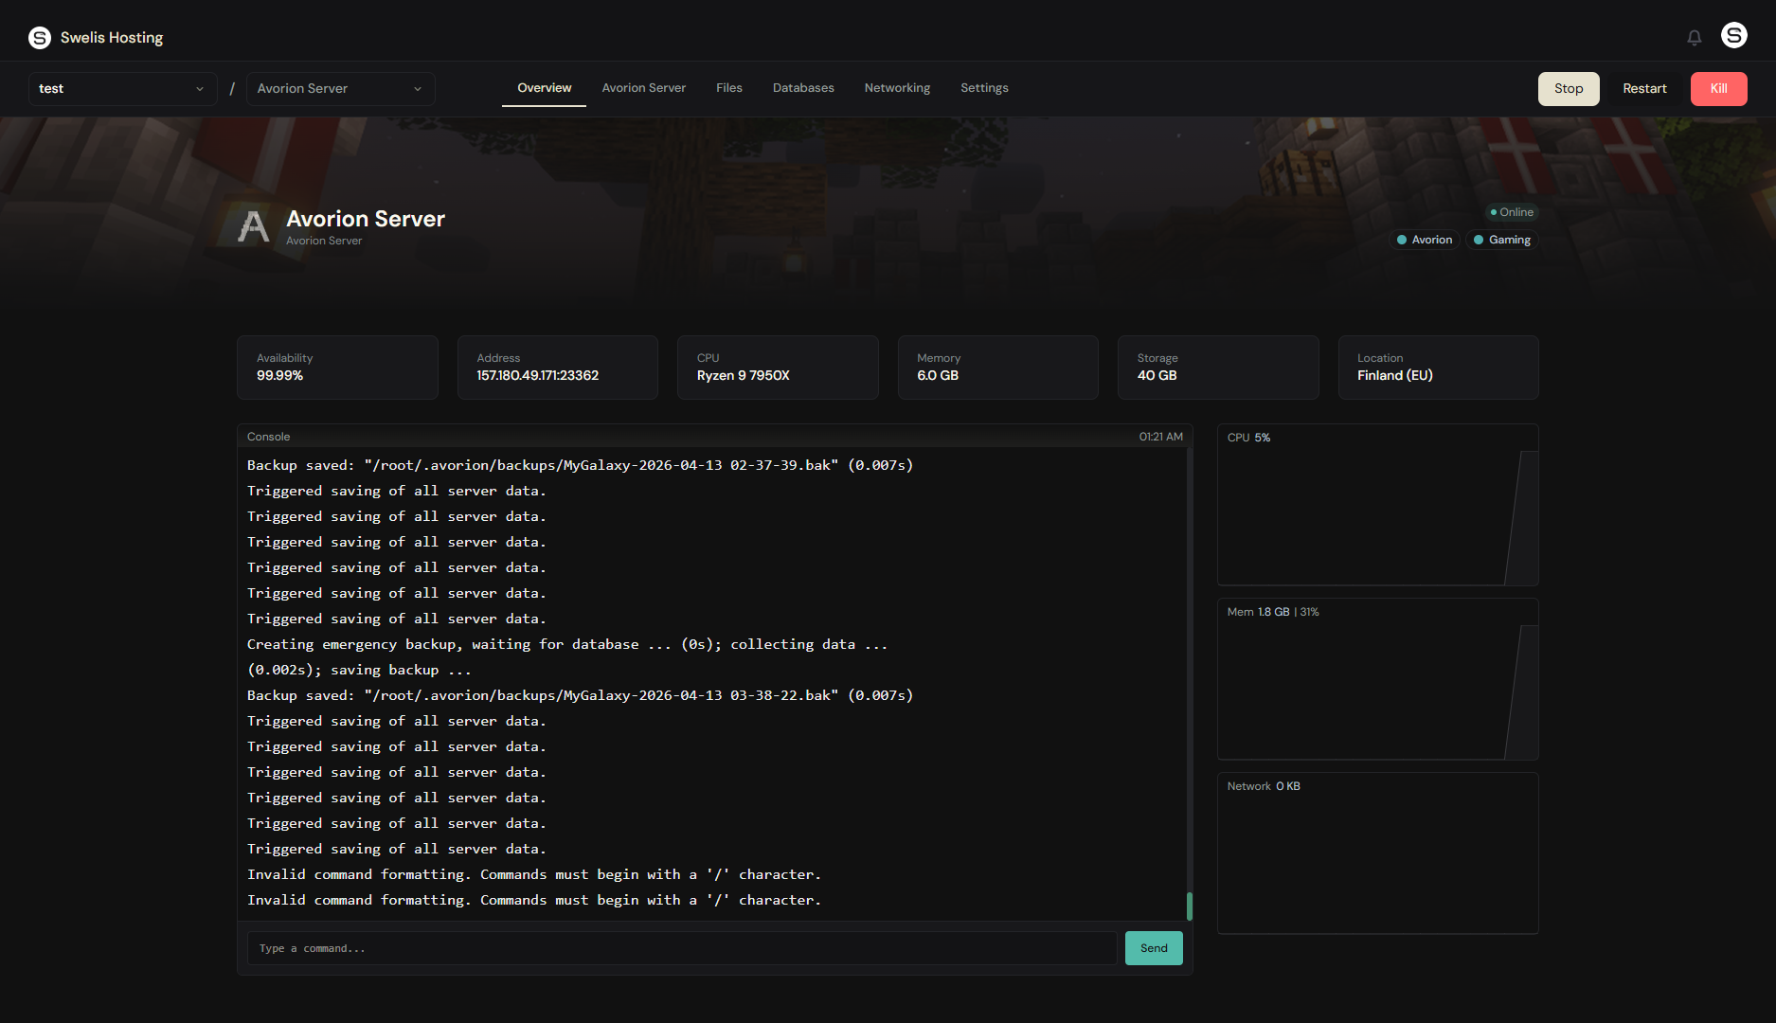This screenshot has height=1023, width=1776.
Task: Stop the server
Action: click(1569, 89)
